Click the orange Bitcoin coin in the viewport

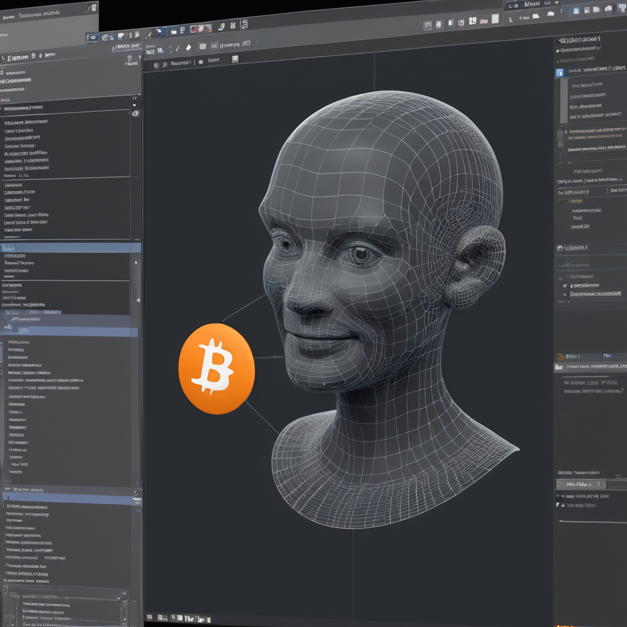coord(216,368)
